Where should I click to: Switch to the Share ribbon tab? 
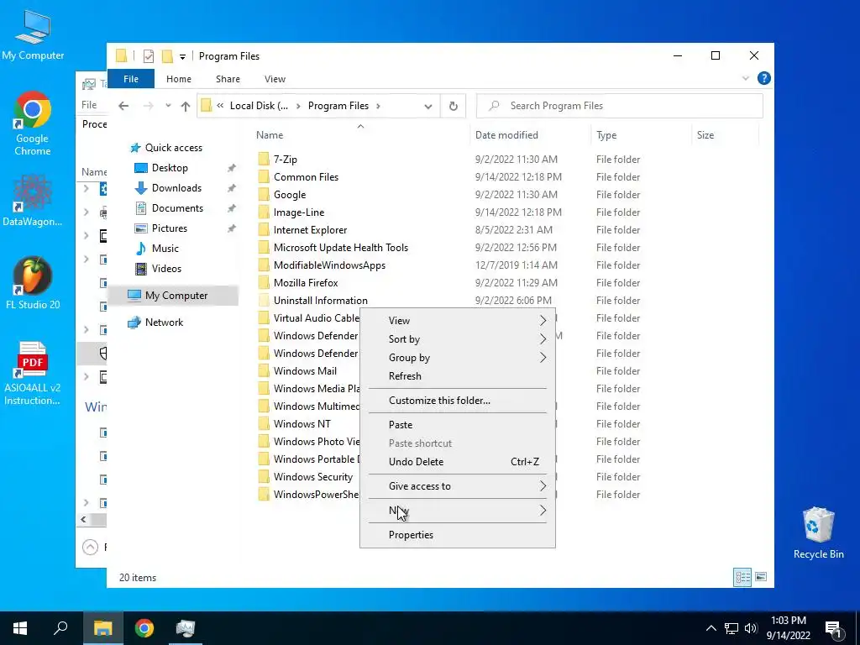tap(228, 79)
